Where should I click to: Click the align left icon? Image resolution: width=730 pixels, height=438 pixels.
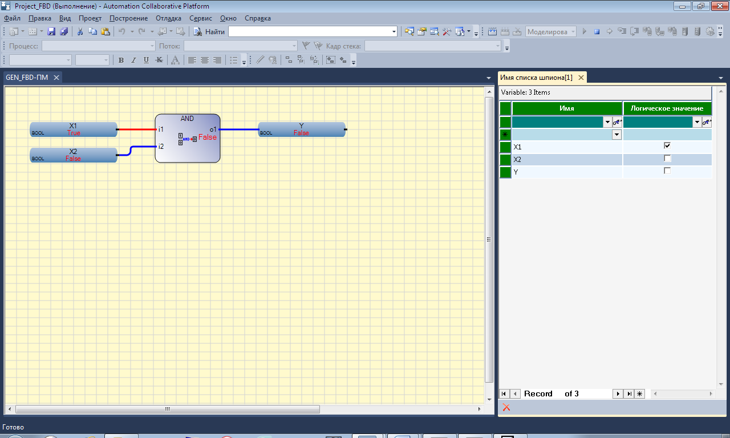pyautogui.click(x=192, y=60)
